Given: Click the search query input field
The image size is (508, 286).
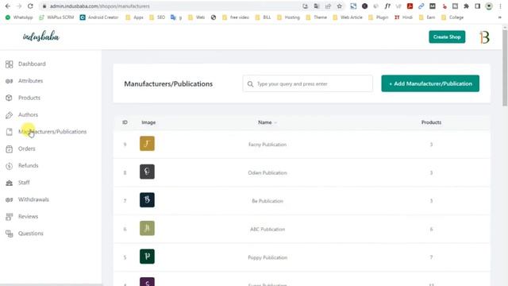Looking at the screenshot, I should point(307,83).
